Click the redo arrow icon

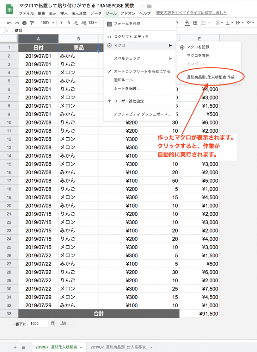(17, 23)
